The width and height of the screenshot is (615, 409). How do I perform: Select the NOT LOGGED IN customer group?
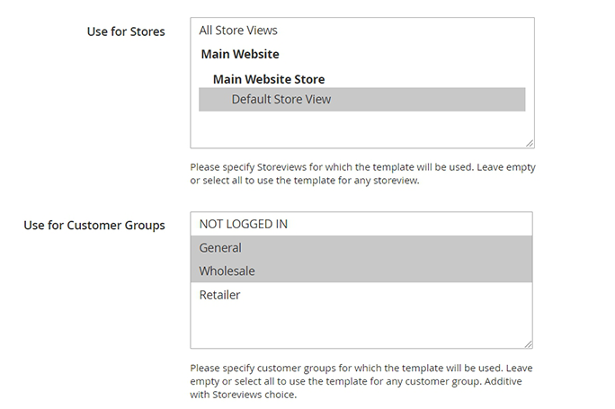(x=243, y=224)
